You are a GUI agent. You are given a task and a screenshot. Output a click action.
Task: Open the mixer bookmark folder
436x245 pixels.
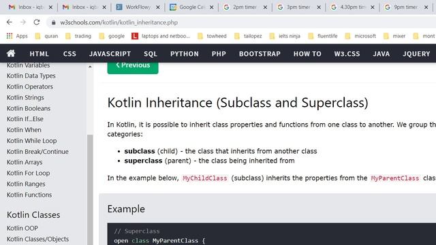(394, 36)
